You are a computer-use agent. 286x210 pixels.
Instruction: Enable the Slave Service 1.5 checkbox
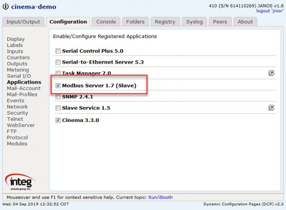click(x=58, y=108)
